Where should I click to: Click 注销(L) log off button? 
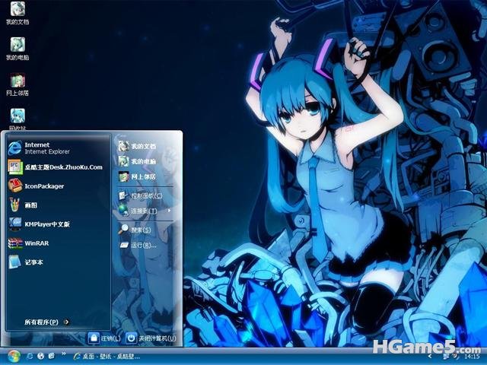pos(104,338)
